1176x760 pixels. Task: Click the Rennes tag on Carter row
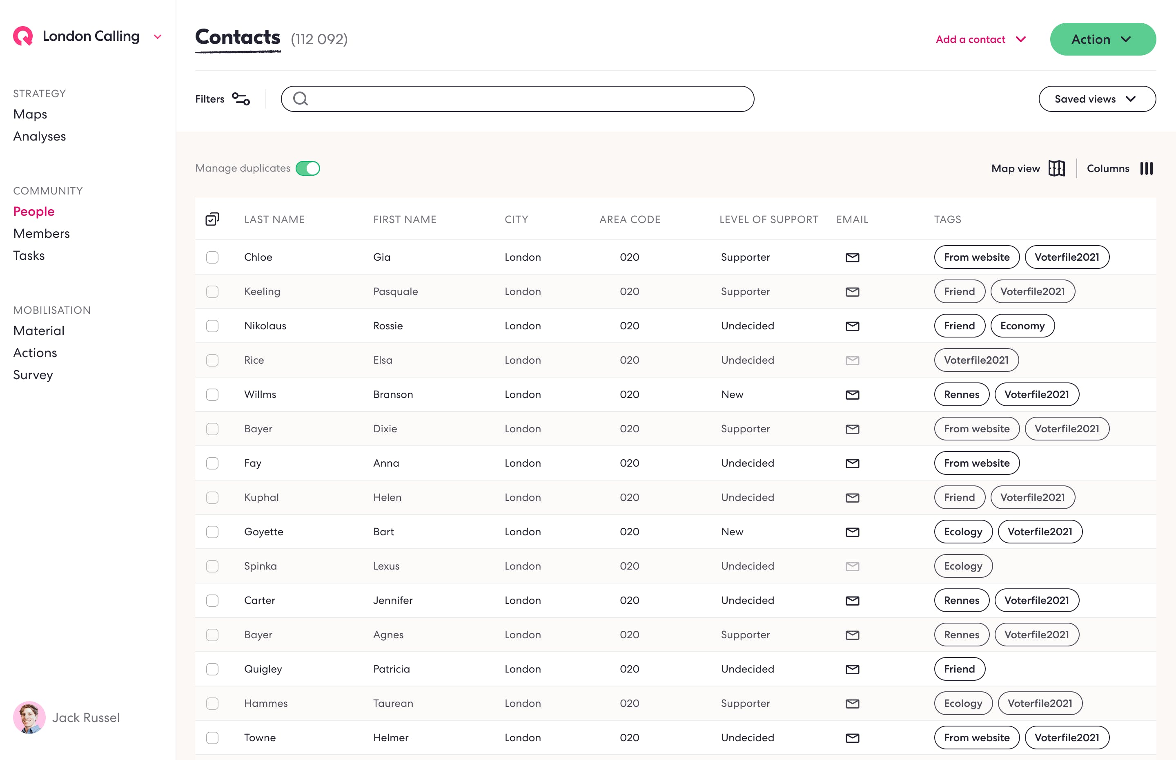pos(961,600)
